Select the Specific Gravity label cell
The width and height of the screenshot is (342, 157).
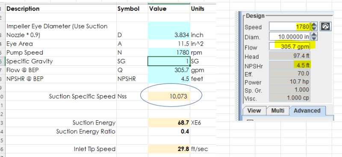[x=61, y=61]
